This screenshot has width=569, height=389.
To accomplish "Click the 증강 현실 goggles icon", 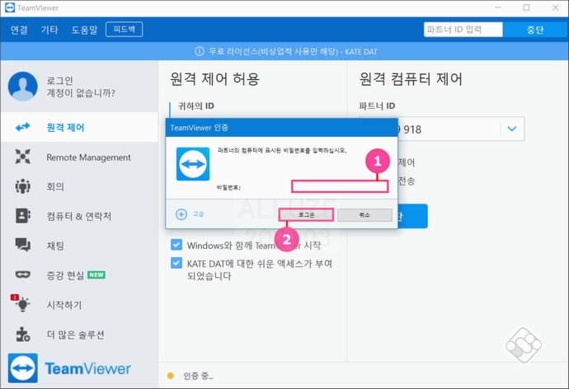I will click(23, 274).
